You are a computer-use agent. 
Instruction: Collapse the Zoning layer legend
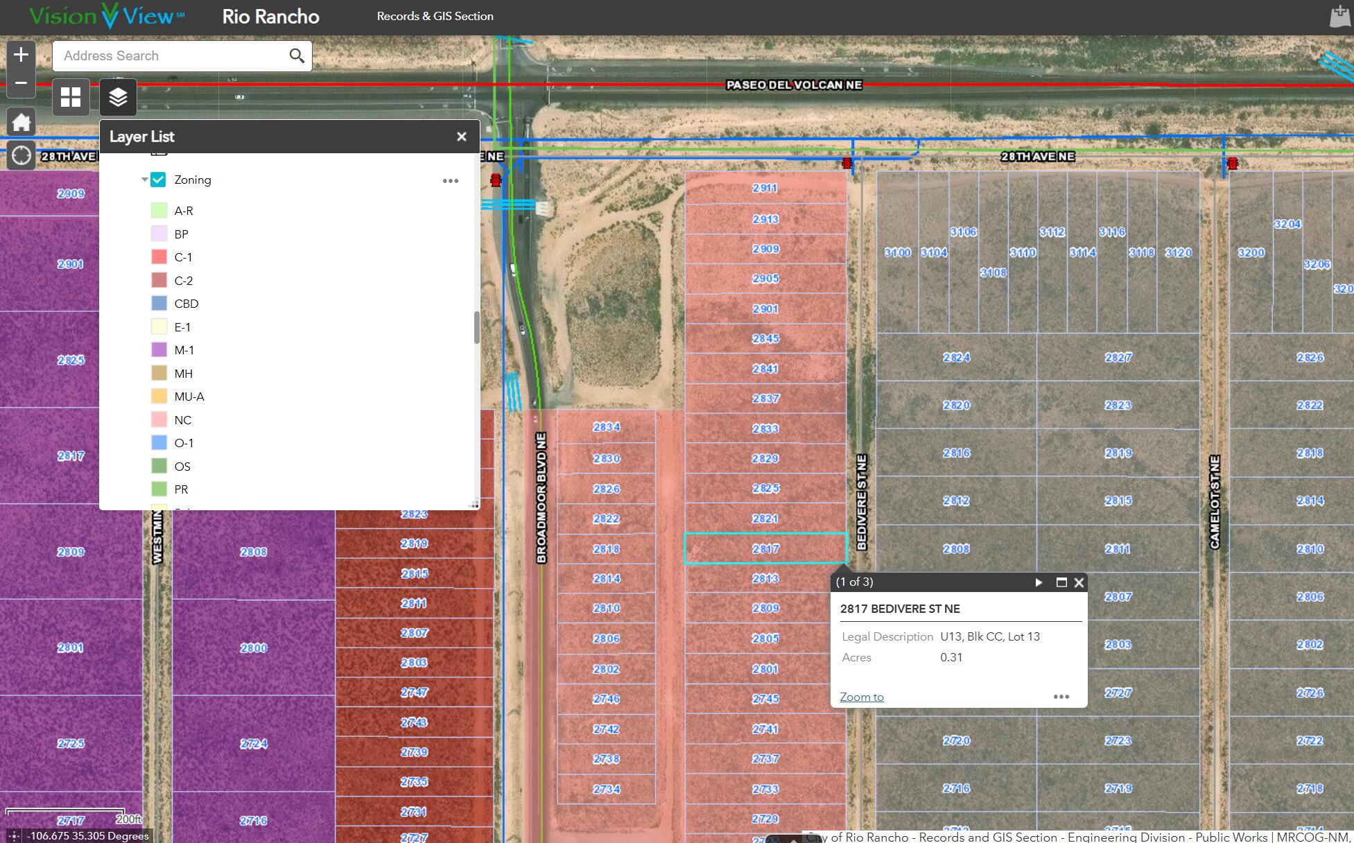[144, 180]
